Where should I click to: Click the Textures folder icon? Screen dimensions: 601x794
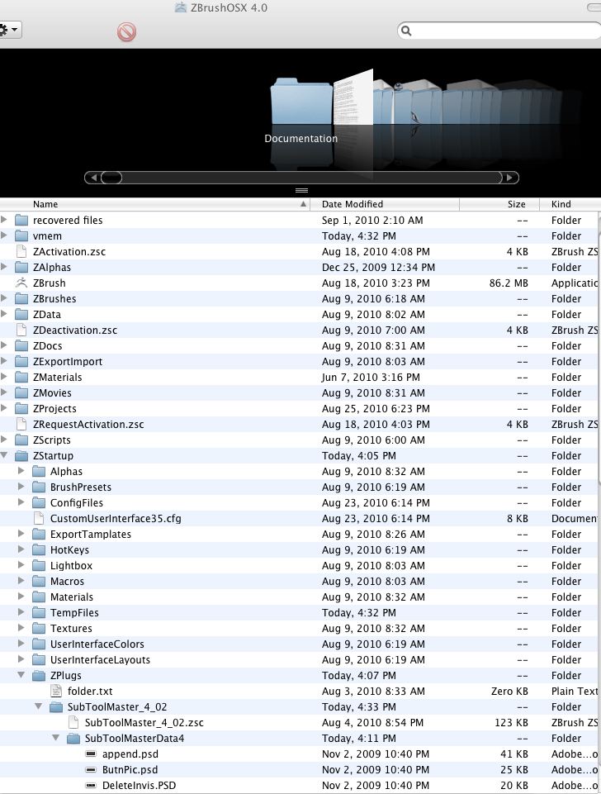39,629
